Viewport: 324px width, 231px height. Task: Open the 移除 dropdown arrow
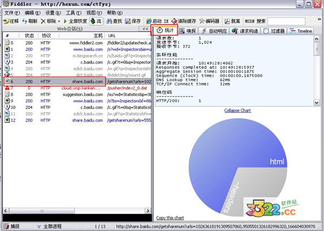click(x=59, y=21)
